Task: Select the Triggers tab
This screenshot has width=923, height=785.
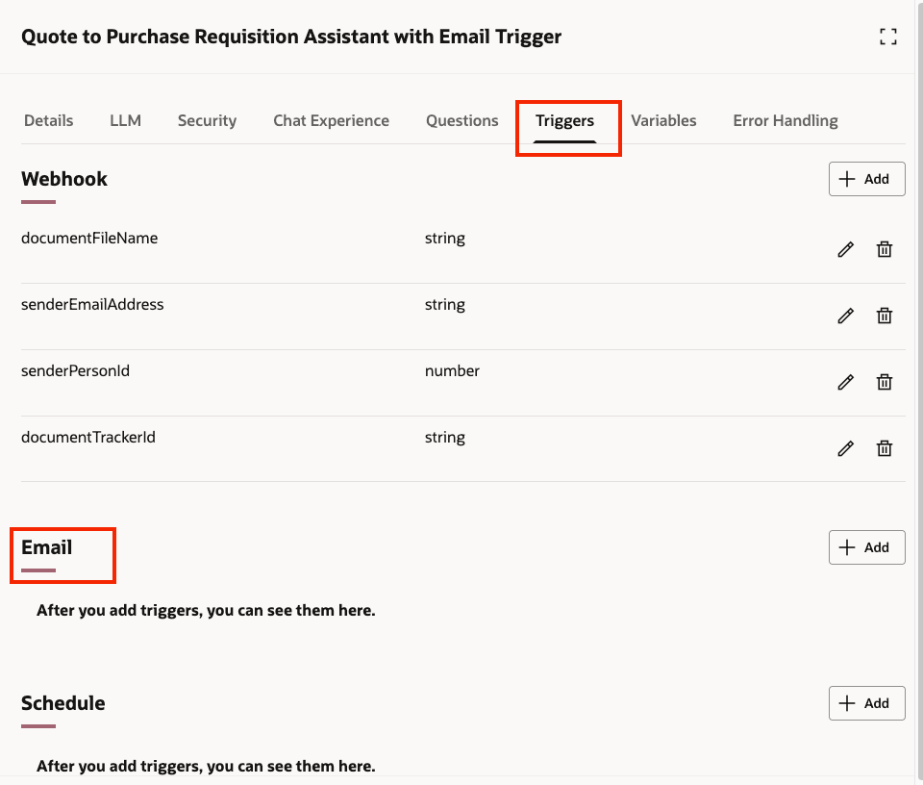Action: (x=564, y=121)
